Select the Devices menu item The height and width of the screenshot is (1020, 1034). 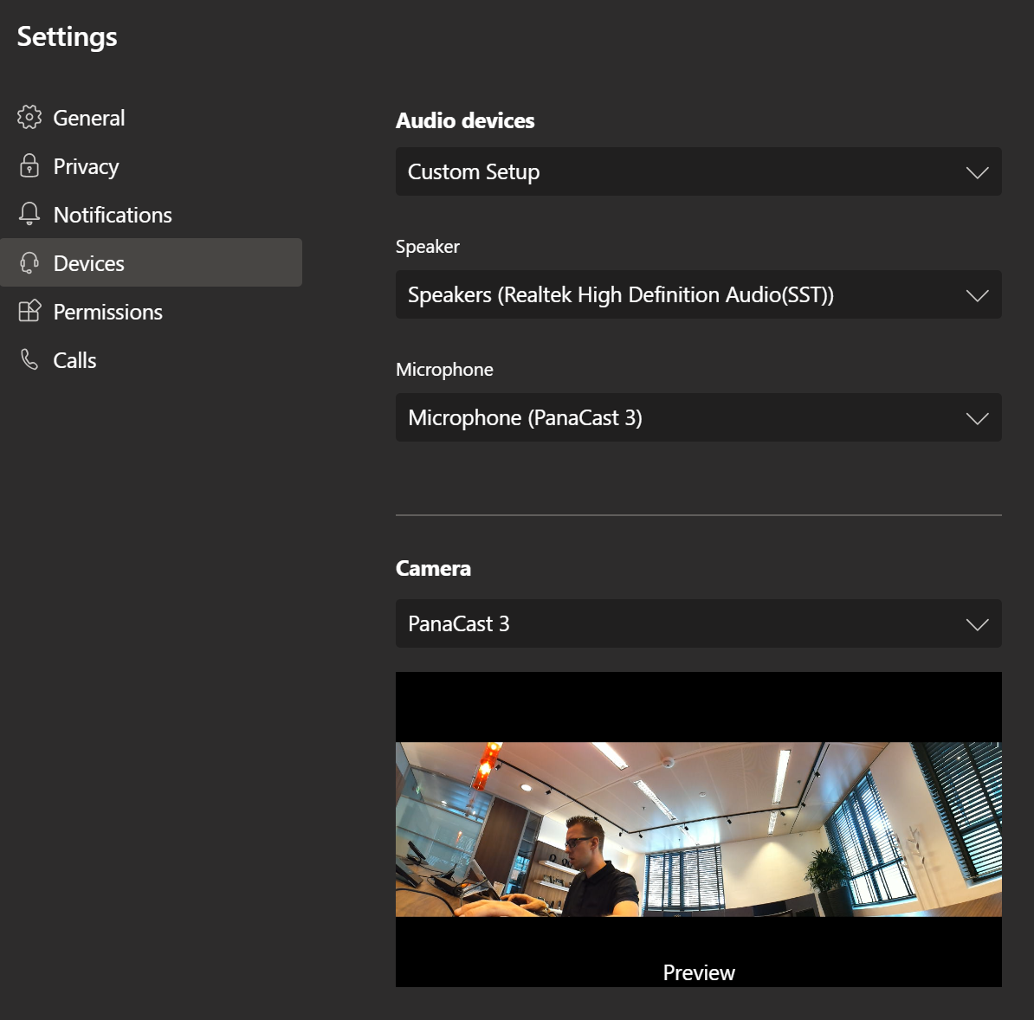tap(89, 263)
